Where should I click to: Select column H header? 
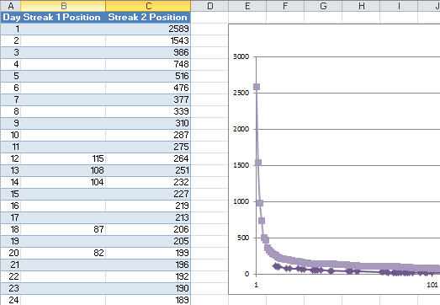pyautogui.click(x=361, y=6)
